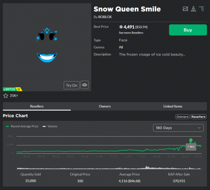Switch to the Linked Items tab
This screenshot has width=210, height=190.
[x=173, y=106]
